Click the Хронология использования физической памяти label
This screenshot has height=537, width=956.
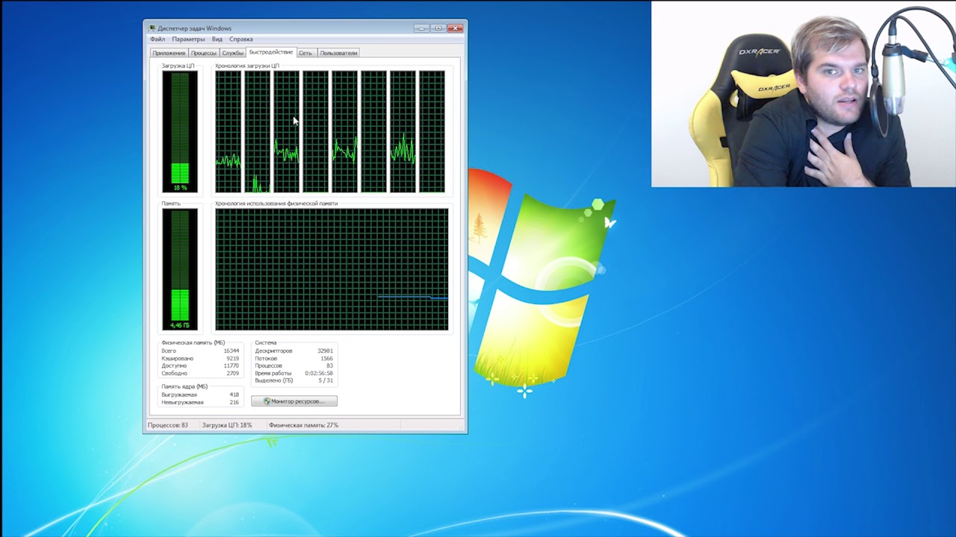(x=276, y=203)
